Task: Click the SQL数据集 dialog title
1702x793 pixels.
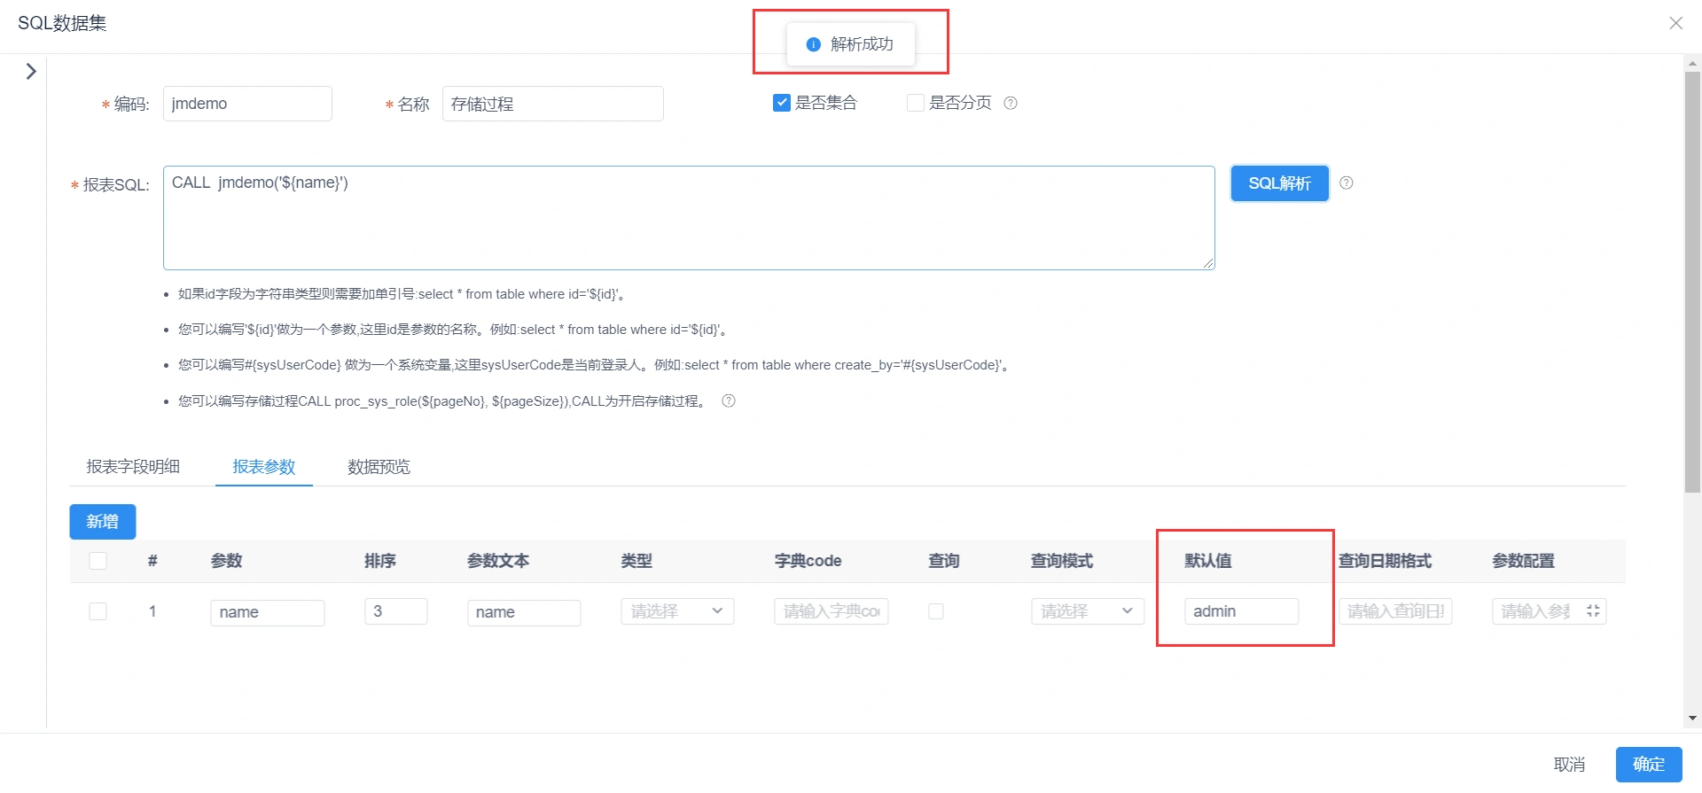Action: [62, 23]
